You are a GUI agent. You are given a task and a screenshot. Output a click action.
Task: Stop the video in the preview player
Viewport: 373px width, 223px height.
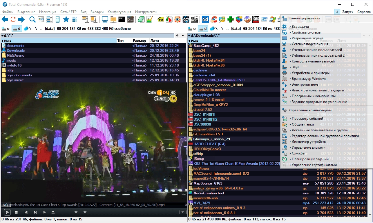pyautogui.click(x=17, y=212)
